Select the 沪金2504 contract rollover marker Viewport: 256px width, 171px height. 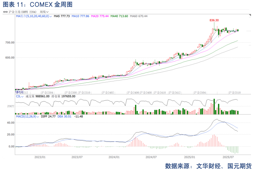tap(200, 92)
